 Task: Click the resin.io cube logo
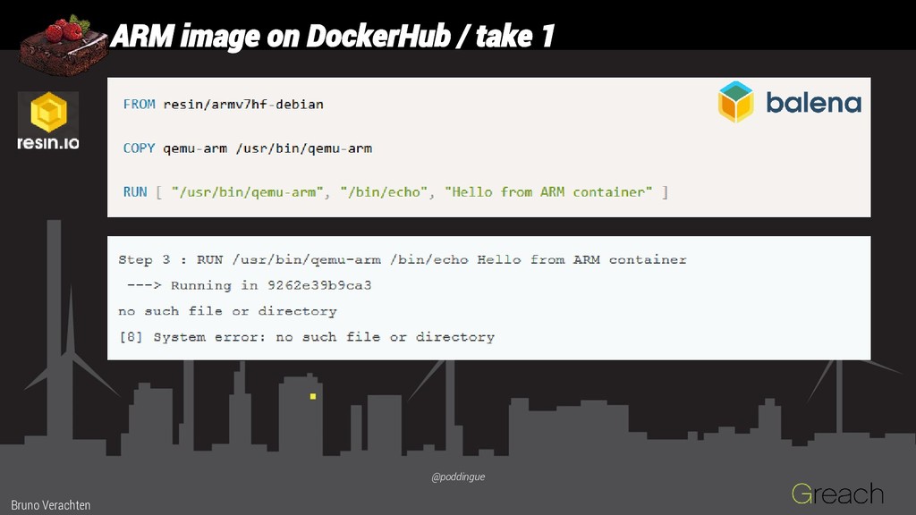coord(48,112)
